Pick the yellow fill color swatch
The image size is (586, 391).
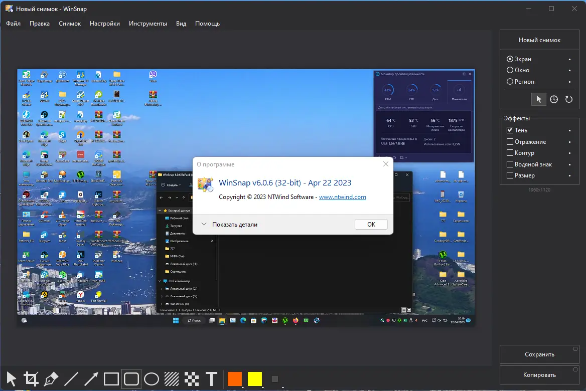click(x=255, y=378)
